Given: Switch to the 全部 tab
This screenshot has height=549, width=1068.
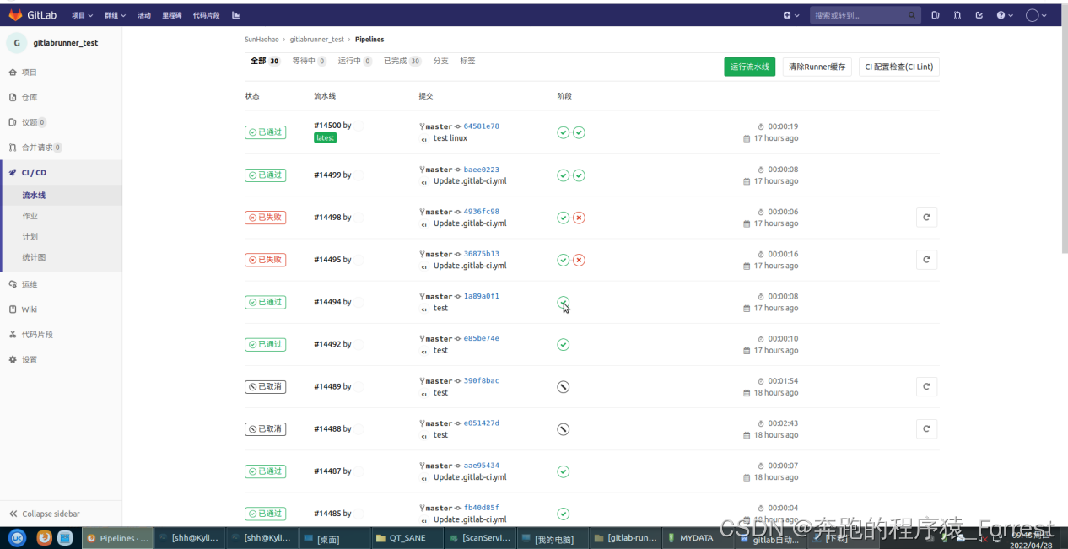Looking at the screenshot, I should pyautogui.click(x=265, y=61).
